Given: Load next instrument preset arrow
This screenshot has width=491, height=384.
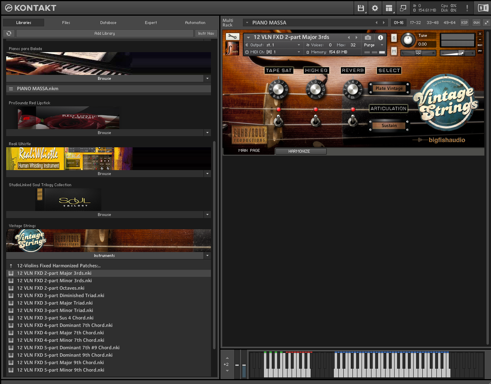Looking at the screenshot, I should click(356, 38).
